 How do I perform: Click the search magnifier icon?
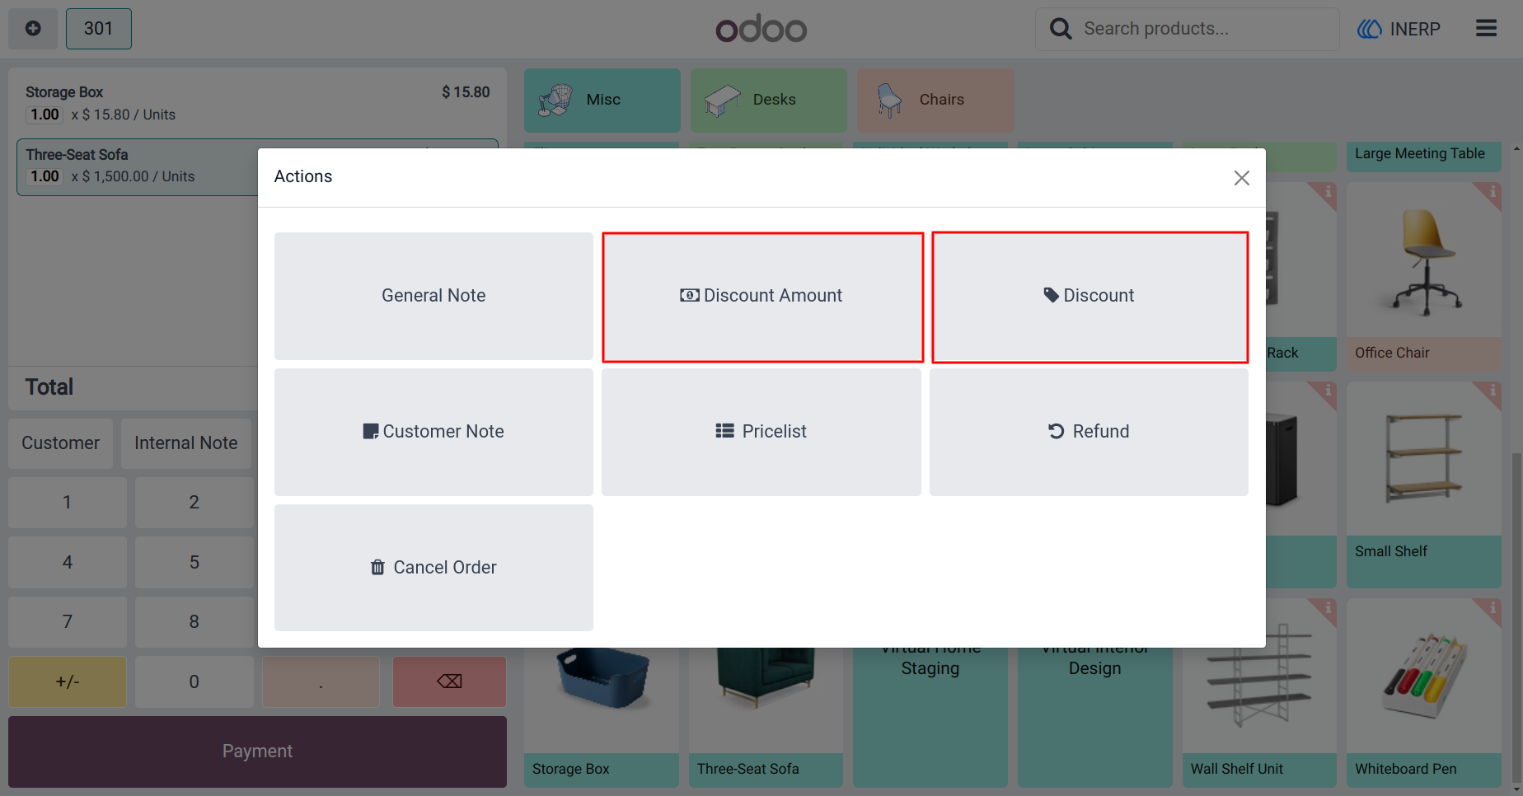pos(1060,29)
